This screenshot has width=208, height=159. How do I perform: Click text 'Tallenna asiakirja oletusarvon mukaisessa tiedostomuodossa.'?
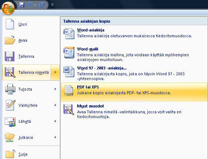134,36
